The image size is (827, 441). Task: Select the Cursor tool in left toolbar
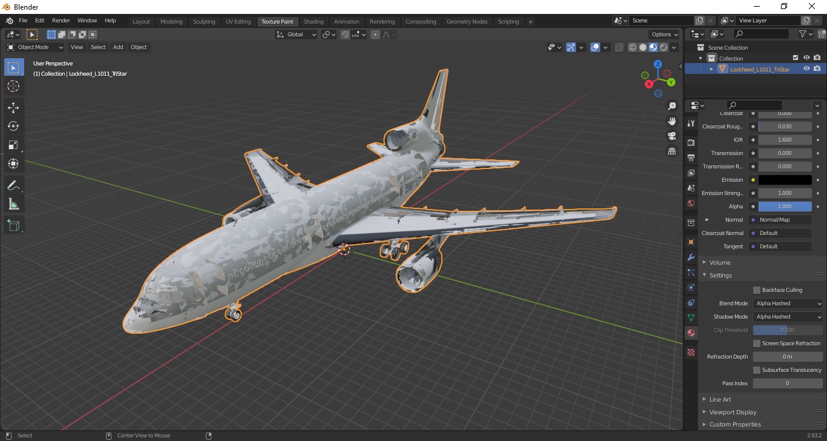point(13,86)
